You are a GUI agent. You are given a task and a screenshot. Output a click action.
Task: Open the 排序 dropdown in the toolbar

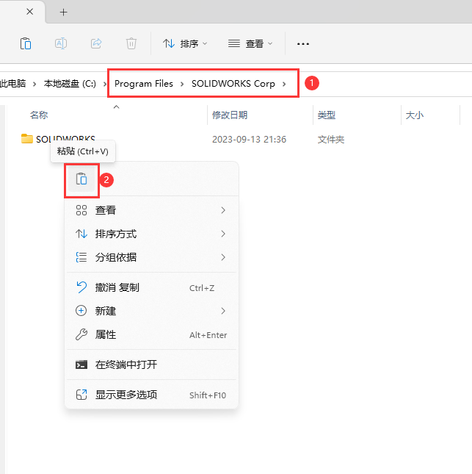click(184, 44)
